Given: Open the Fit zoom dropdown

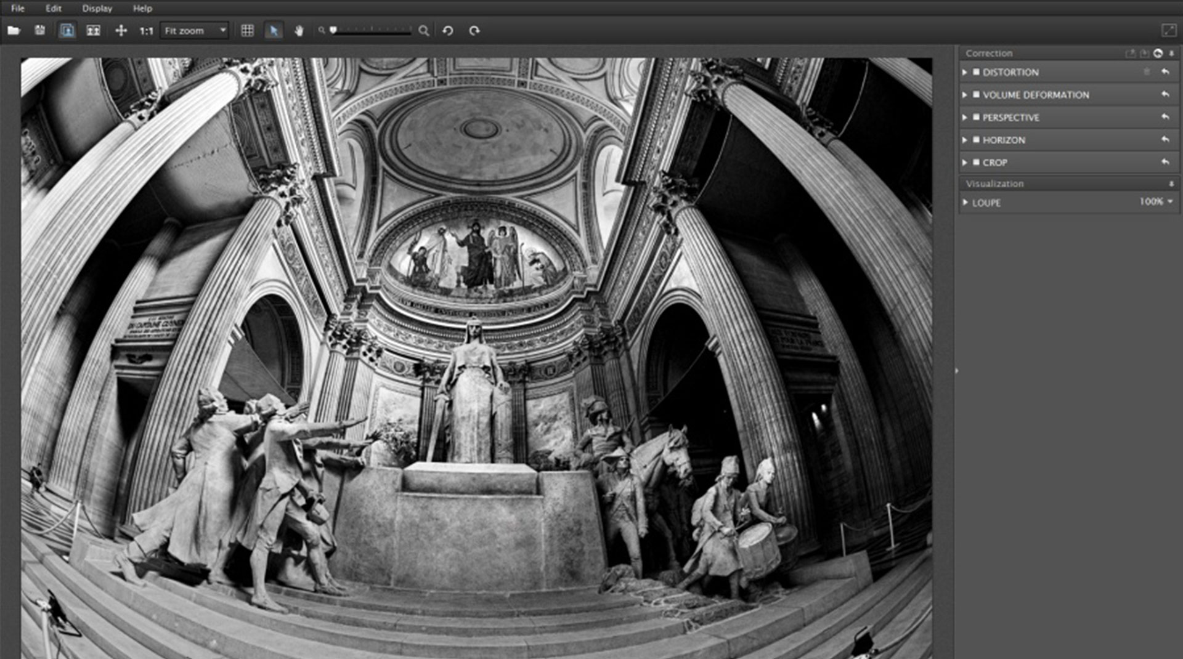Looking at the screenshot, I should point(194,30).
